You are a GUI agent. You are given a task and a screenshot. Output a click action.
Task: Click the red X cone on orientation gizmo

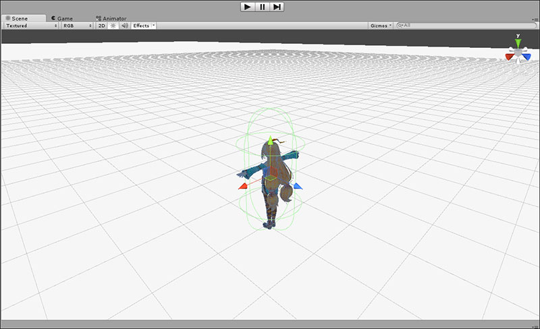pyautogui.click(x=510, y=57)
